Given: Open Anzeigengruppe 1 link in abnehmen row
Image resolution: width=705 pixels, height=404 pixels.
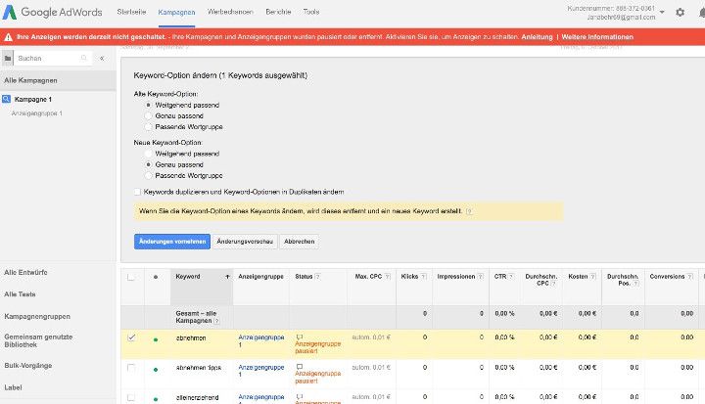Looking at the screenshot, I should point(260,340).
